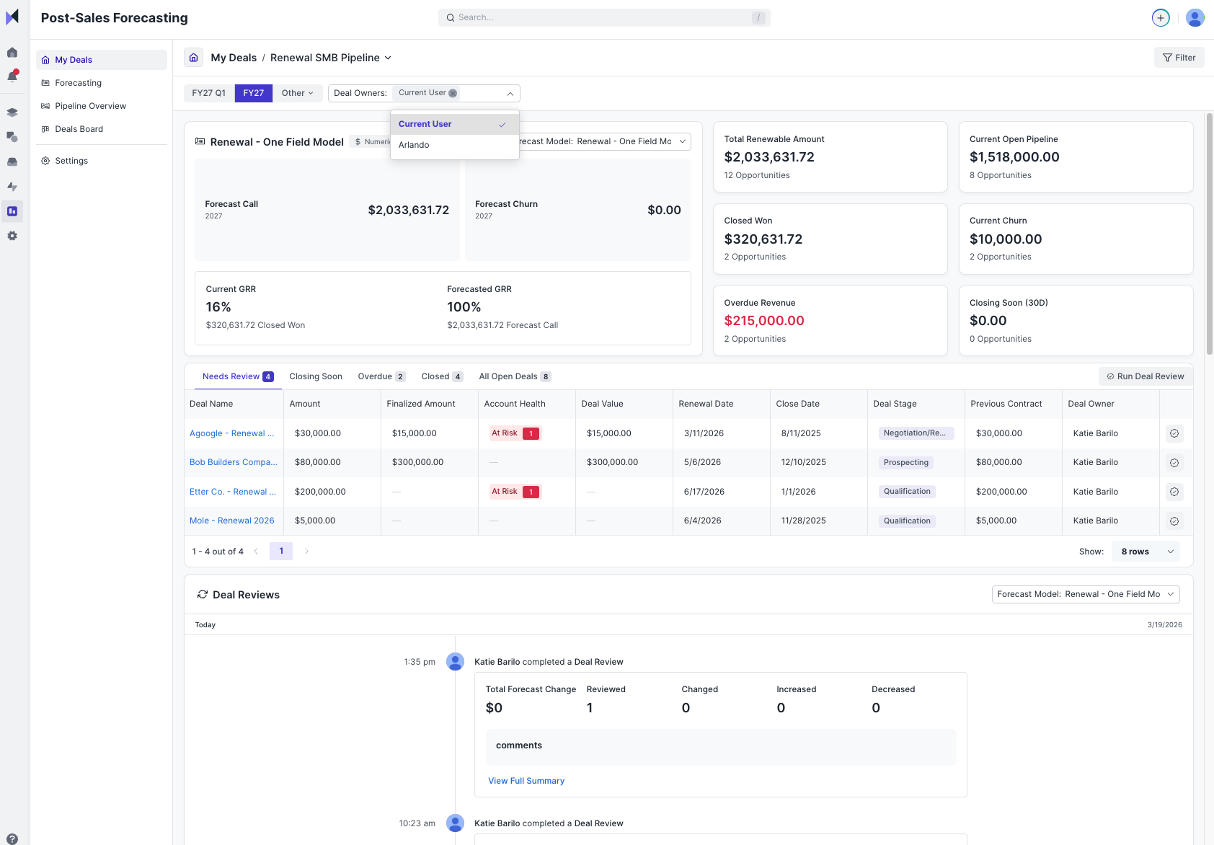
Task: Click the home icon beside My Deals breadcrumb
Action: 193,58
